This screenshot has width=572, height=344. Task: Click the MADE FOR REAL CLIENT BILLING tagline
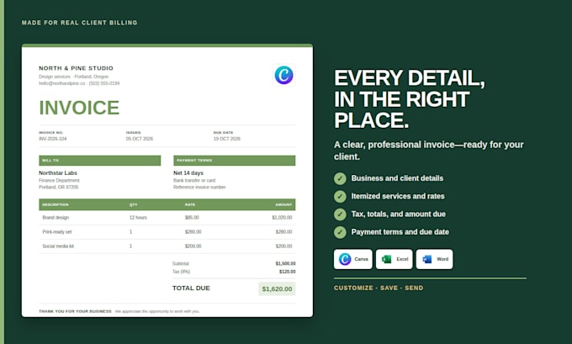tap(80, 23)
